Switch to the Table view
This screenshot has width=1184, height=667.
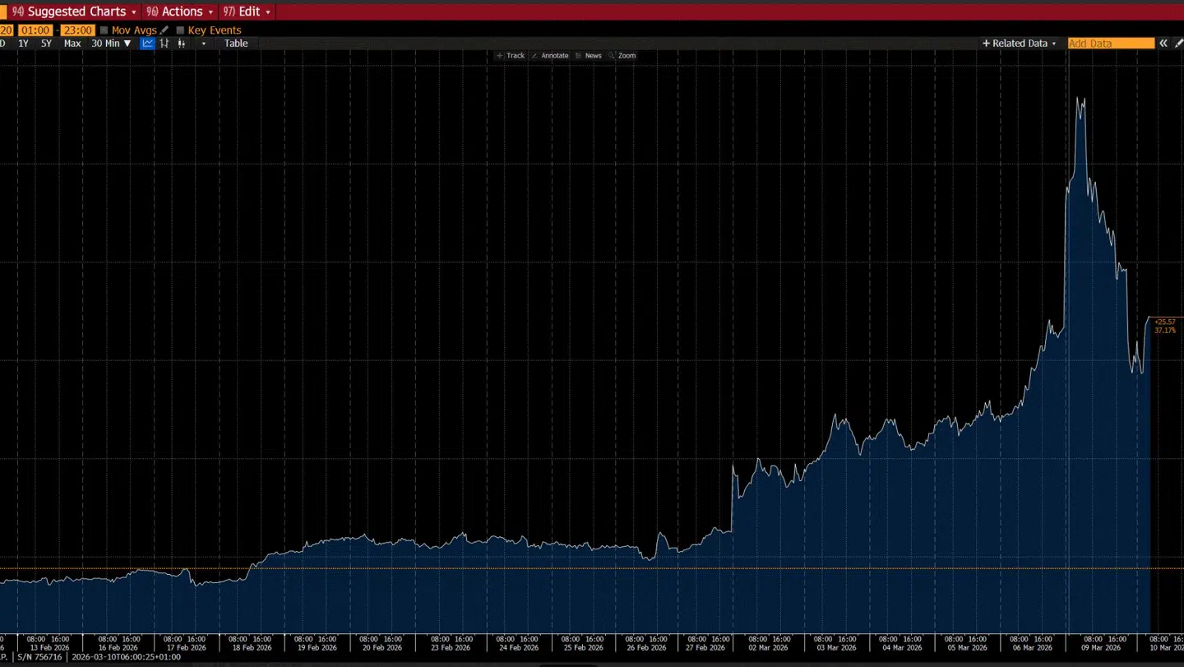[x=236, y=44]
